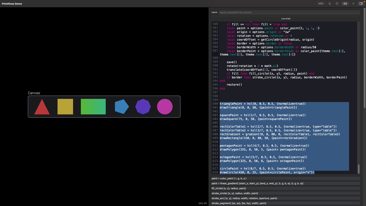
Task: Select the 'stroke_circle(' snippet row
Action: click(286, 193)
